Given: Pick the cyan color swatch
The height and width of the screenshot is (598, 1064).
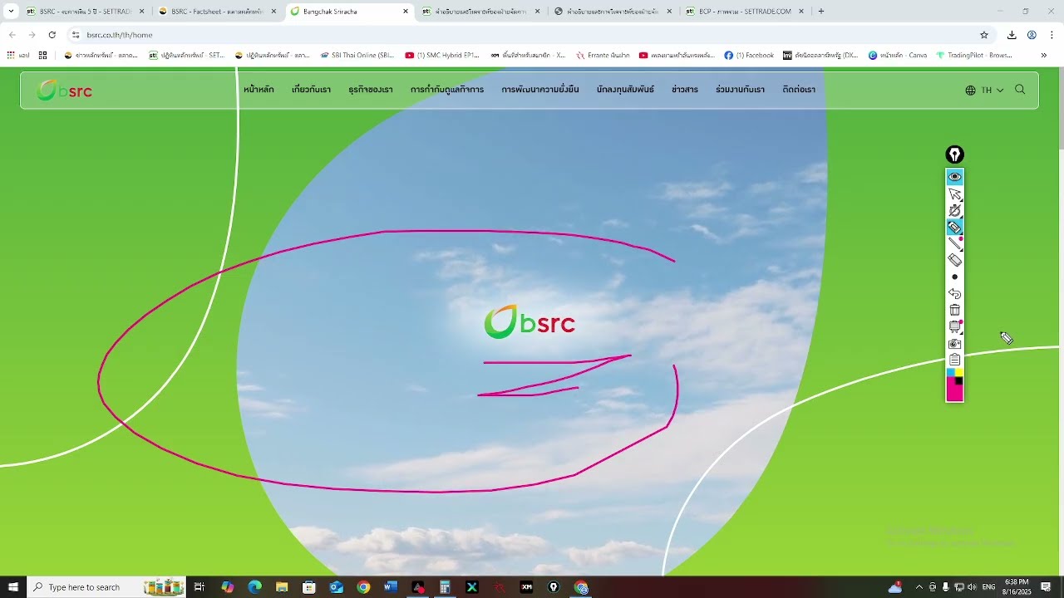Looking at the screenshot, I should click(x=950, y=373).
